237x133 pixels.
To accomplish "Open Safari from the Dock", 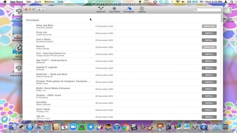I will tap(47, 127).
